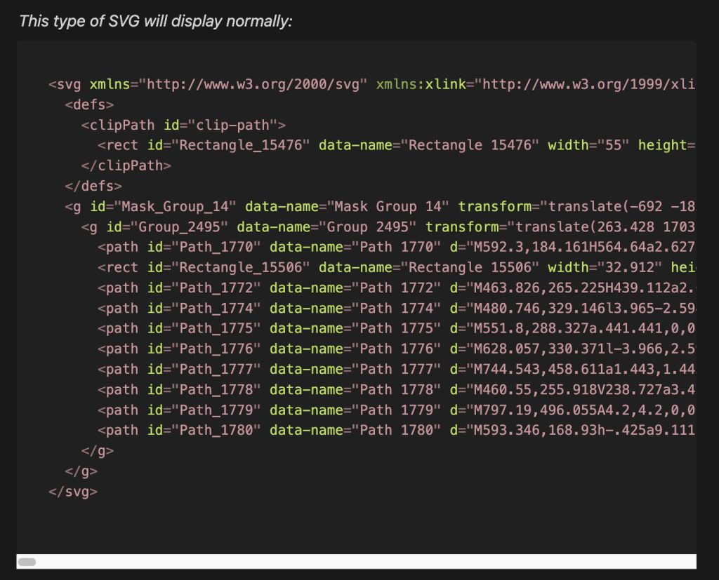Click the closing defs tag

click(x=93, y=186)
